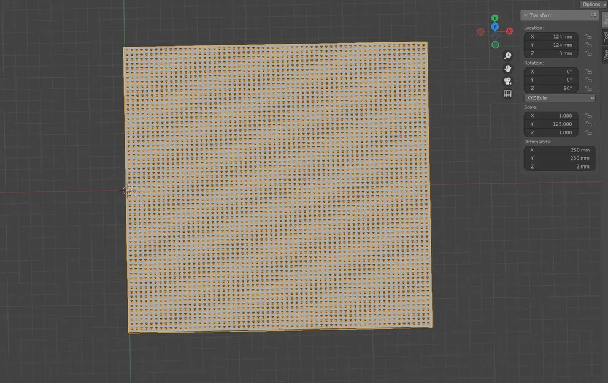Viewport: 608px width, 383px height.
Task: Collapse the Transform panel header
Action: (x=526, y=15)
